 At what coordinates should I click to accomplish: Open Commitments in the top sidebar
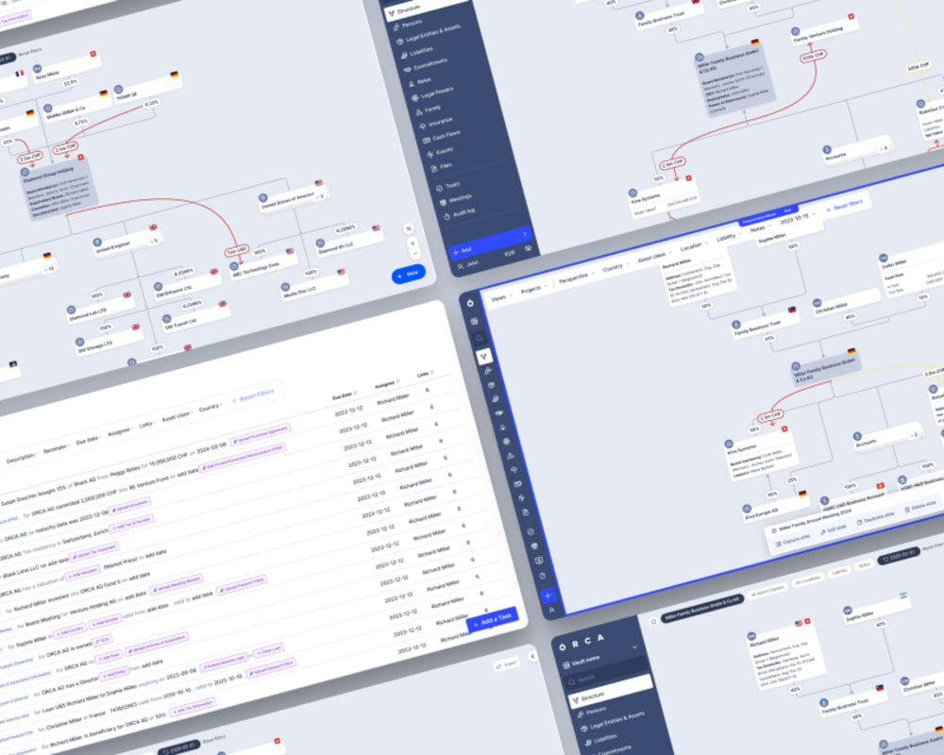tap(425, 64)
